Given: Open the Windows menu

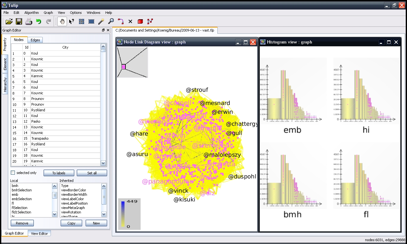Looking at the screenshot, I should point(94,13).
